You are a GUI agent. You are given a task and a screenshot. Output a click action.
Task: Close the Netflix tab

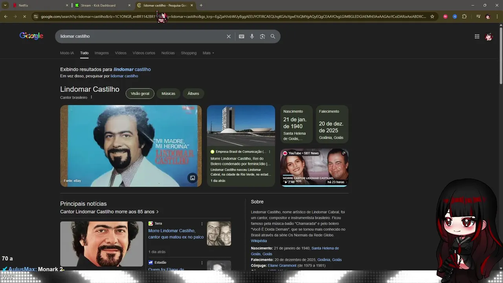pos(67,6)
